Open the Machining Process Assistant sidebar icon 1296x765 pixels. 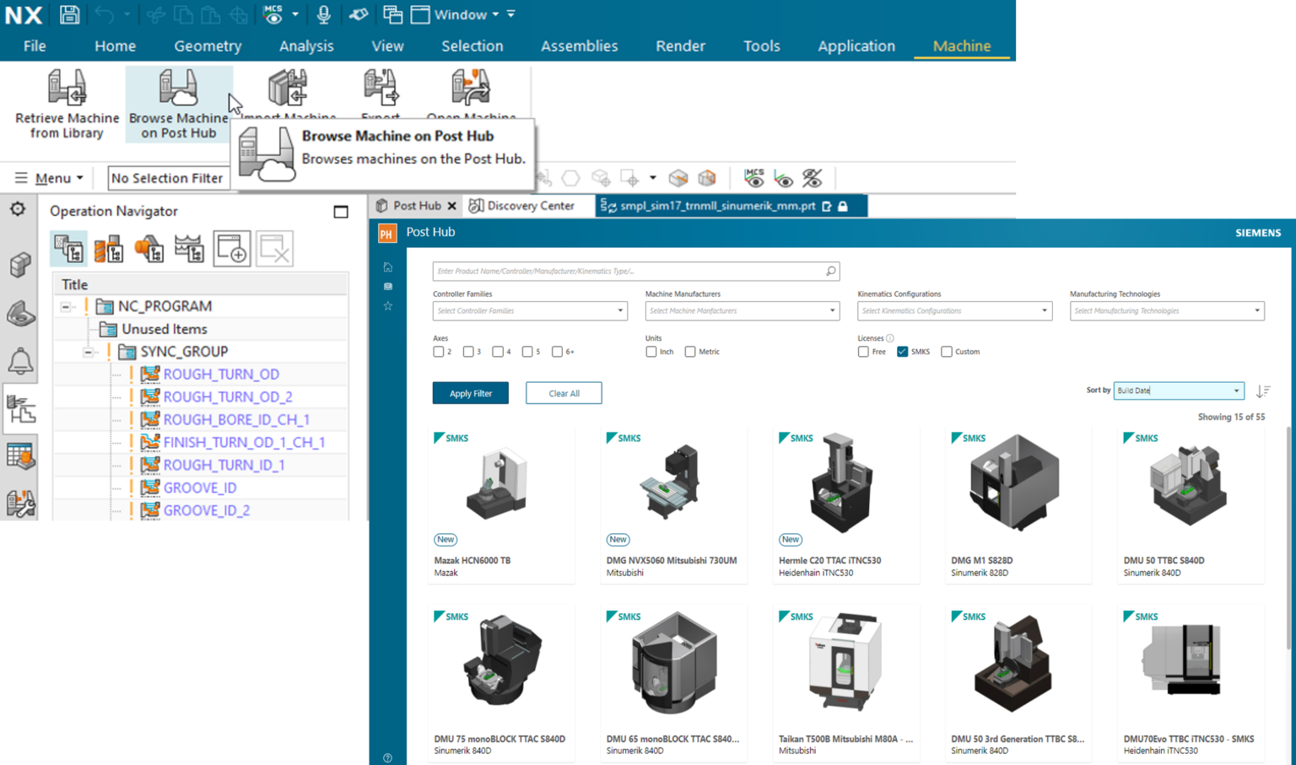pos(20,504)
